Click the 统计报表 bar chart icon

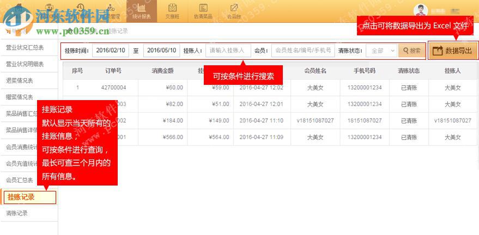coord(142,7)
